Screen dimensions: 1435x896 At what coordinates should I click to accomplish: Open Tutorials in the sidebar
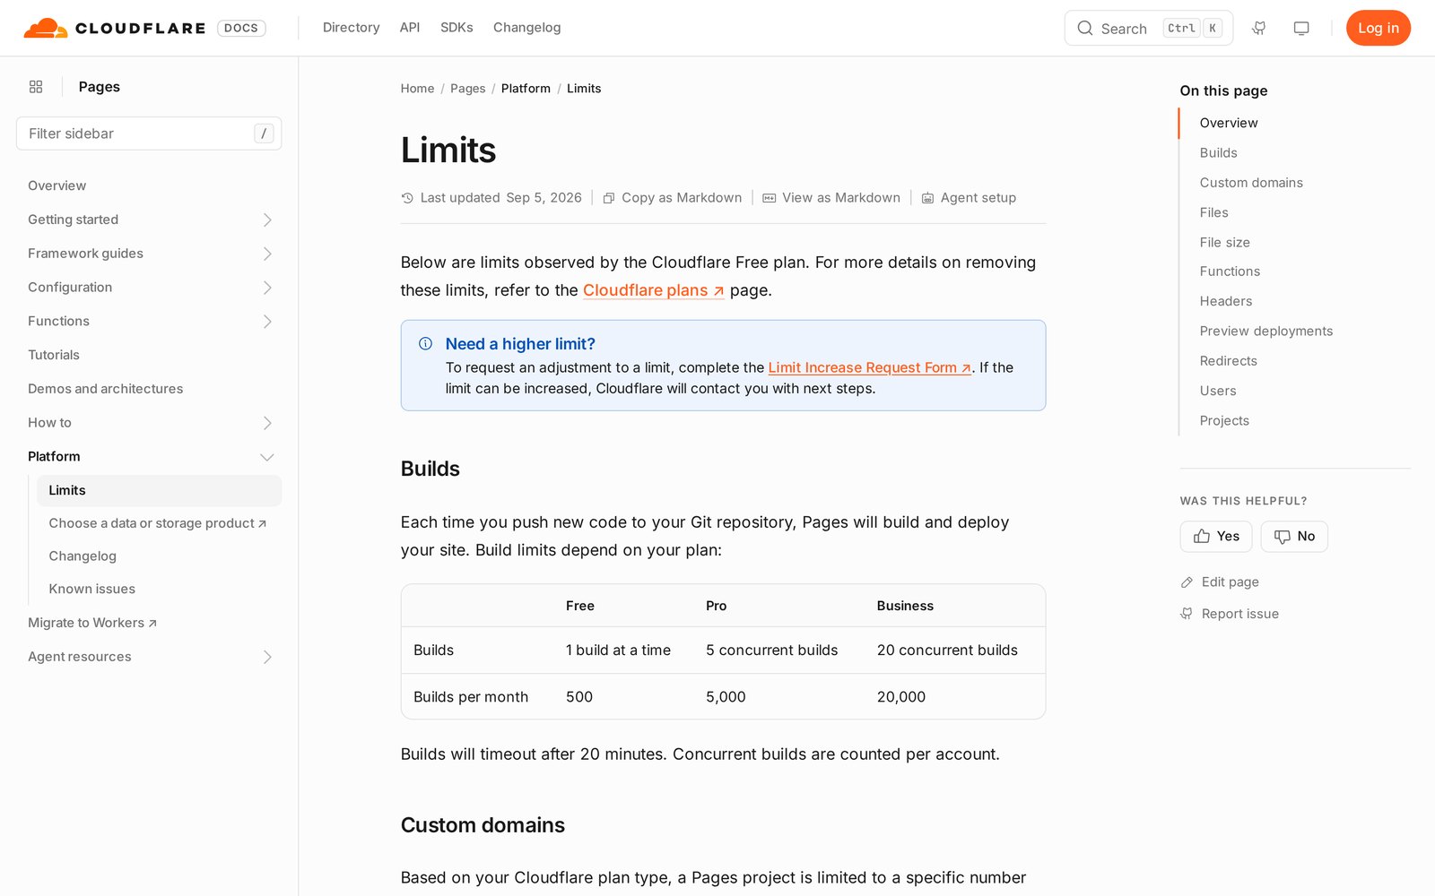click(54, 355)
